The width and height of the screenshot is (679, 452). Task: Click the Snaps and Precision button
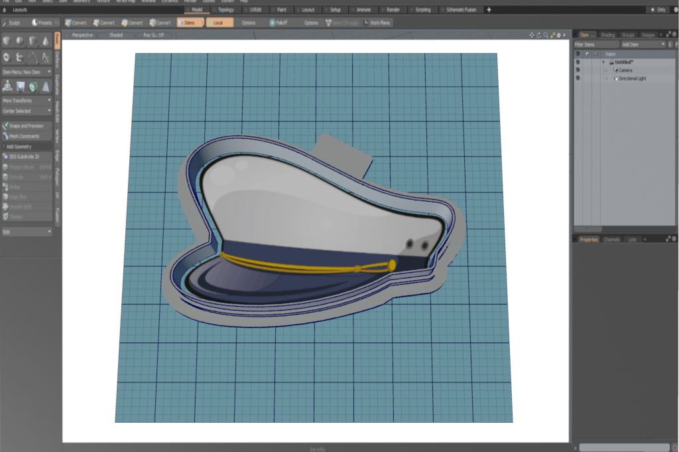coord(27,125)
